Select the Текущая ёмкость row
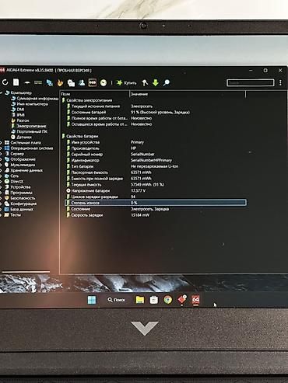This screenshot has width=288, height=383. (156, 185)
